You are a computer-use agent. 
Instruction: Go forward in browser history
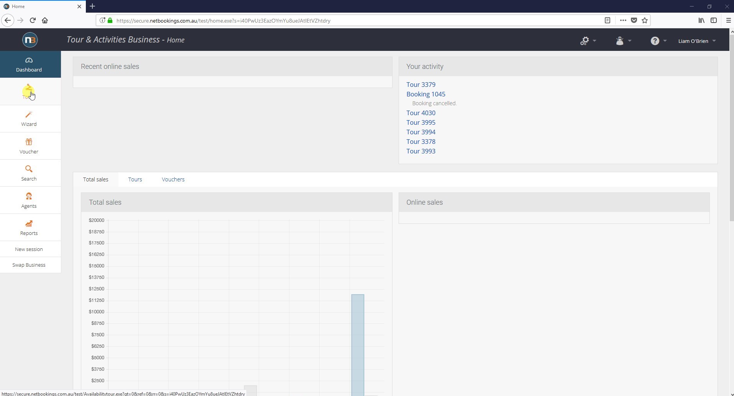coord(20,20)
